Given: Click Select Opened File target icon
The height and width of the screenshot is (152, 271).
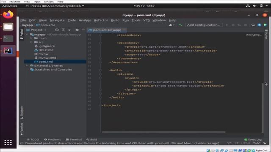Looking at the screenshot, I should (57, 30).
